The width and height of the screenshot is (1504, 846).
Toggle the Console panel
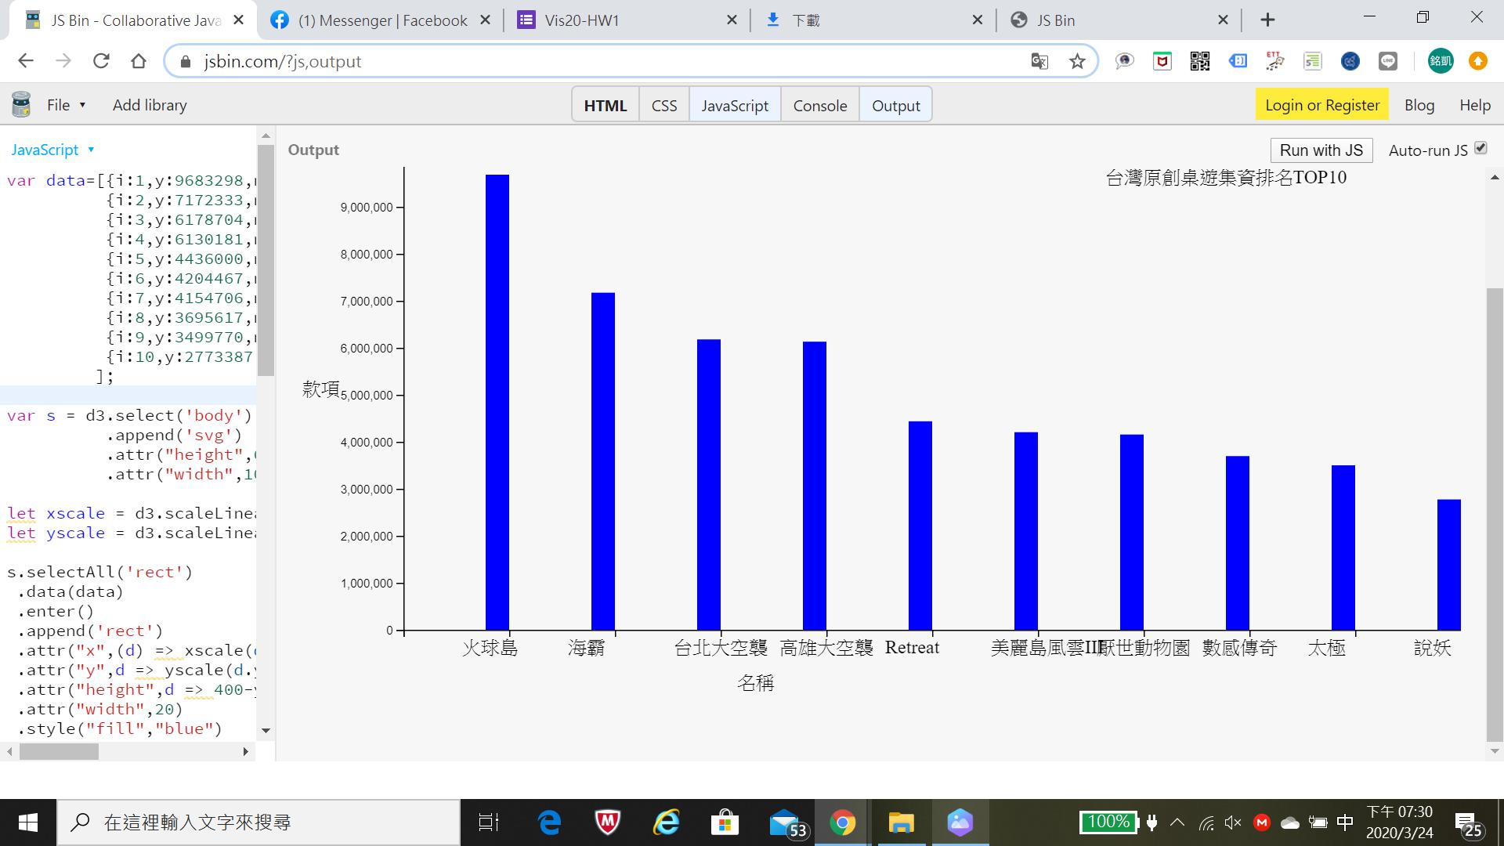(x=820, y=105)
